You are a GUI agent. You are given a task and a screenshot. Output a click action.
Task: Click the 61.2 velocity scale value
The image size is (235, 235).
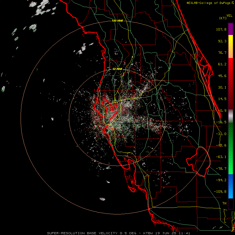tap(222, 64)
